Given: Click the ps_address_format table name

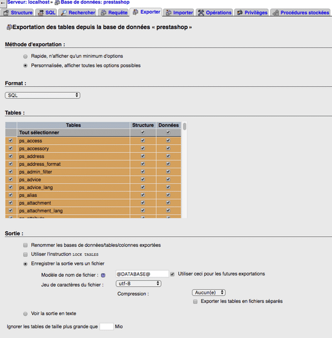Looking at the screenshot, I should (40, 164).
